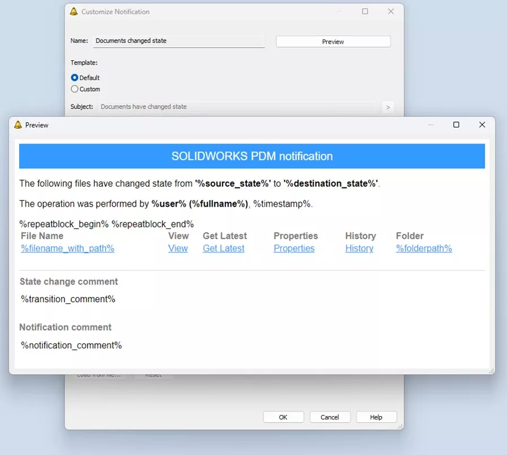Open the View link under File Name row
Viewport: 507px width, 455px height.
click(x=178, y=248)
